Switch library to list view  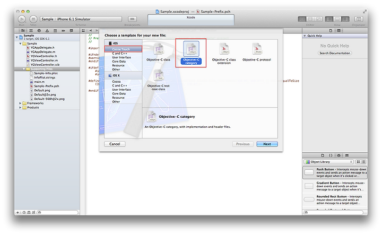364,162
